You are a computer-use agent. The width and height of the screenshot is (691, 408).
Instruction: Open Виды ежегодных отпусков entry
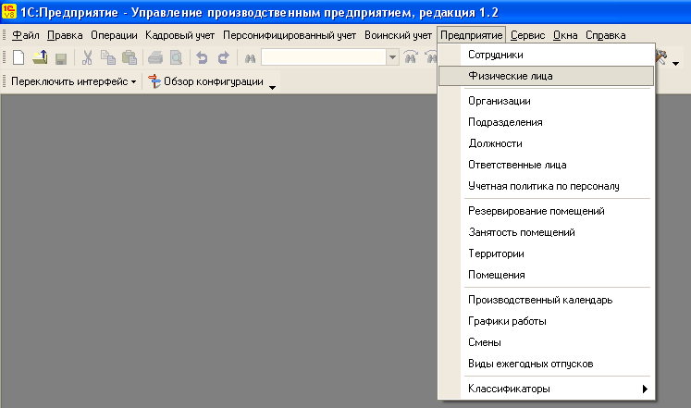pyautogui.click(x=547, y=364)
